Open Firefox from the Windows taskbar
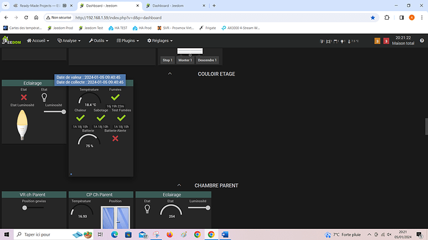This screenshot has width=428, height=240. (x=169, y=234)
